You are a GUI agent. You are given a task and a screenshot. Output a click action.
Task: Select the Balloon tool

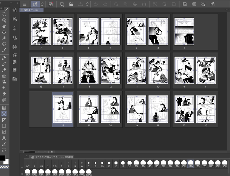[x=4, y=150]
